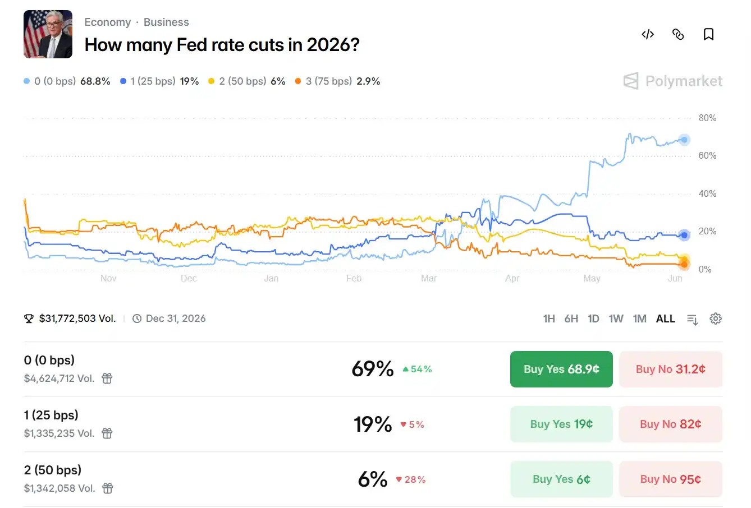Toggle the 3 (75 bps) orange legend series
Viewport: 751px width, 508px height.
click(x=337, y=81)
